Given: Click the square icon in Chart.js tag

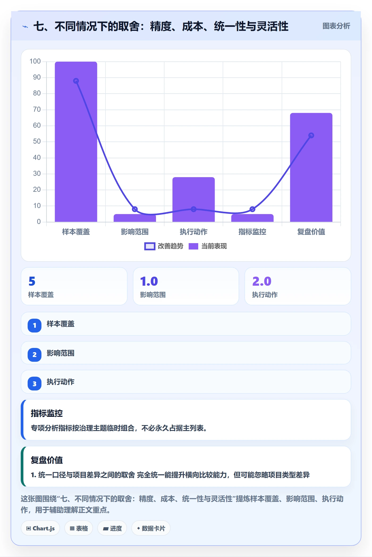Looking at the screenshot, I should pos(29,529).
